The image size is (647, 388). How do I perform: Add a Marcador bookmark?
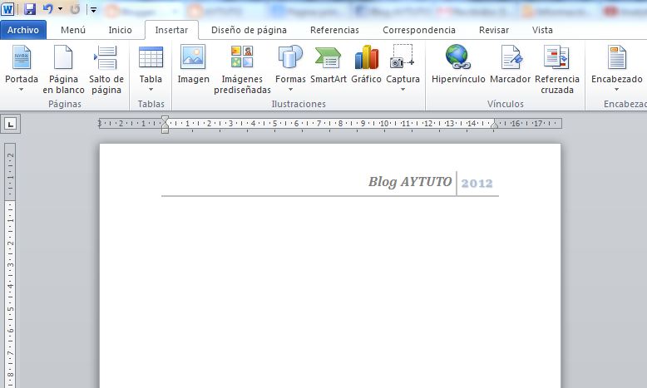[511, 66]
